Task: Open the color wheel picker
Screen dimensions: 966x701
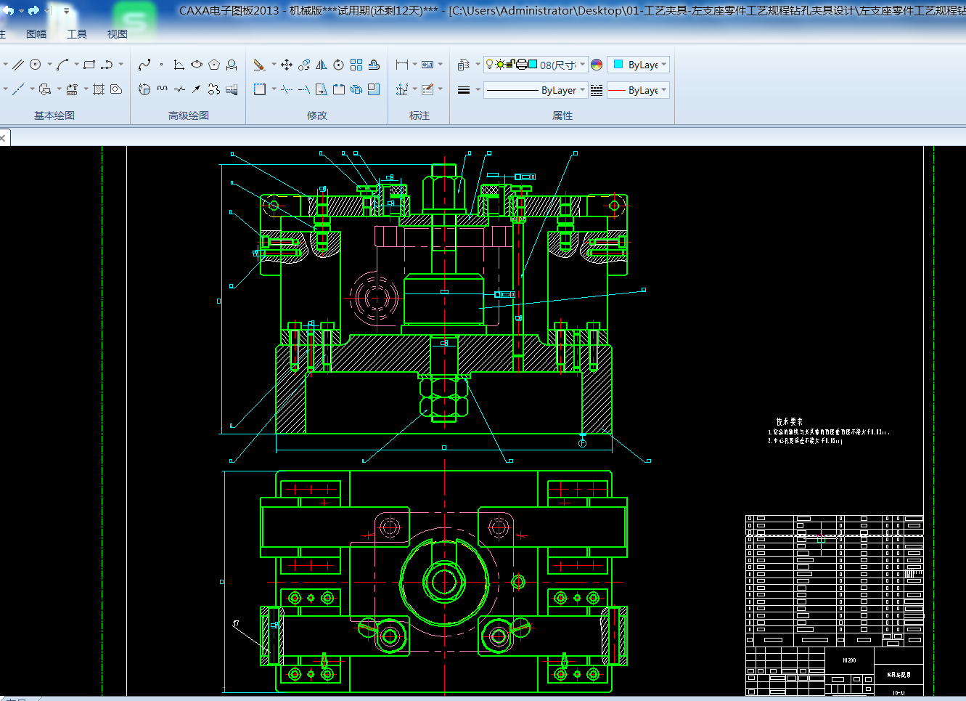Action: [x=597, y=65]
